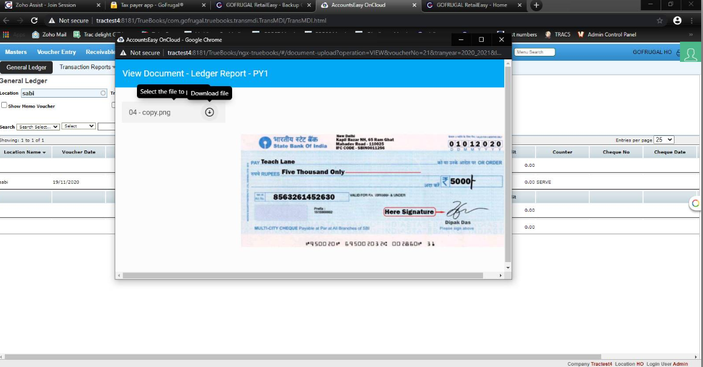View popup site security Not secure warning

pyautogui.click(x=141, y=53)
